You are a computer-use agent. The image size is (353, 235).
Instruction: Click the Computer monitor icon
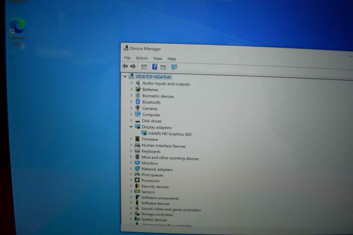(x=138, y=114)
